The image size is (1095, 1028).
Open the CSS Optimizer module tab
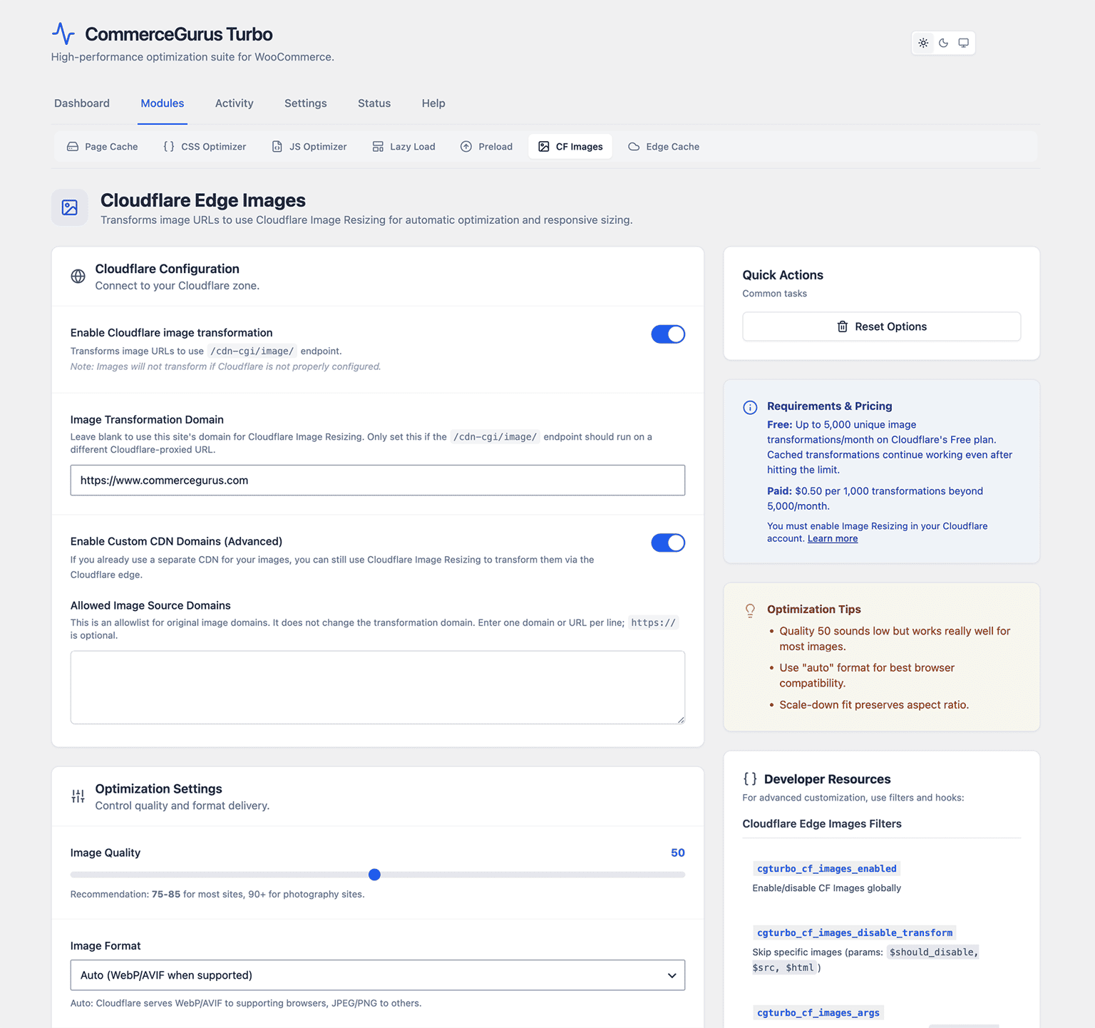click(x=205, y=146)
